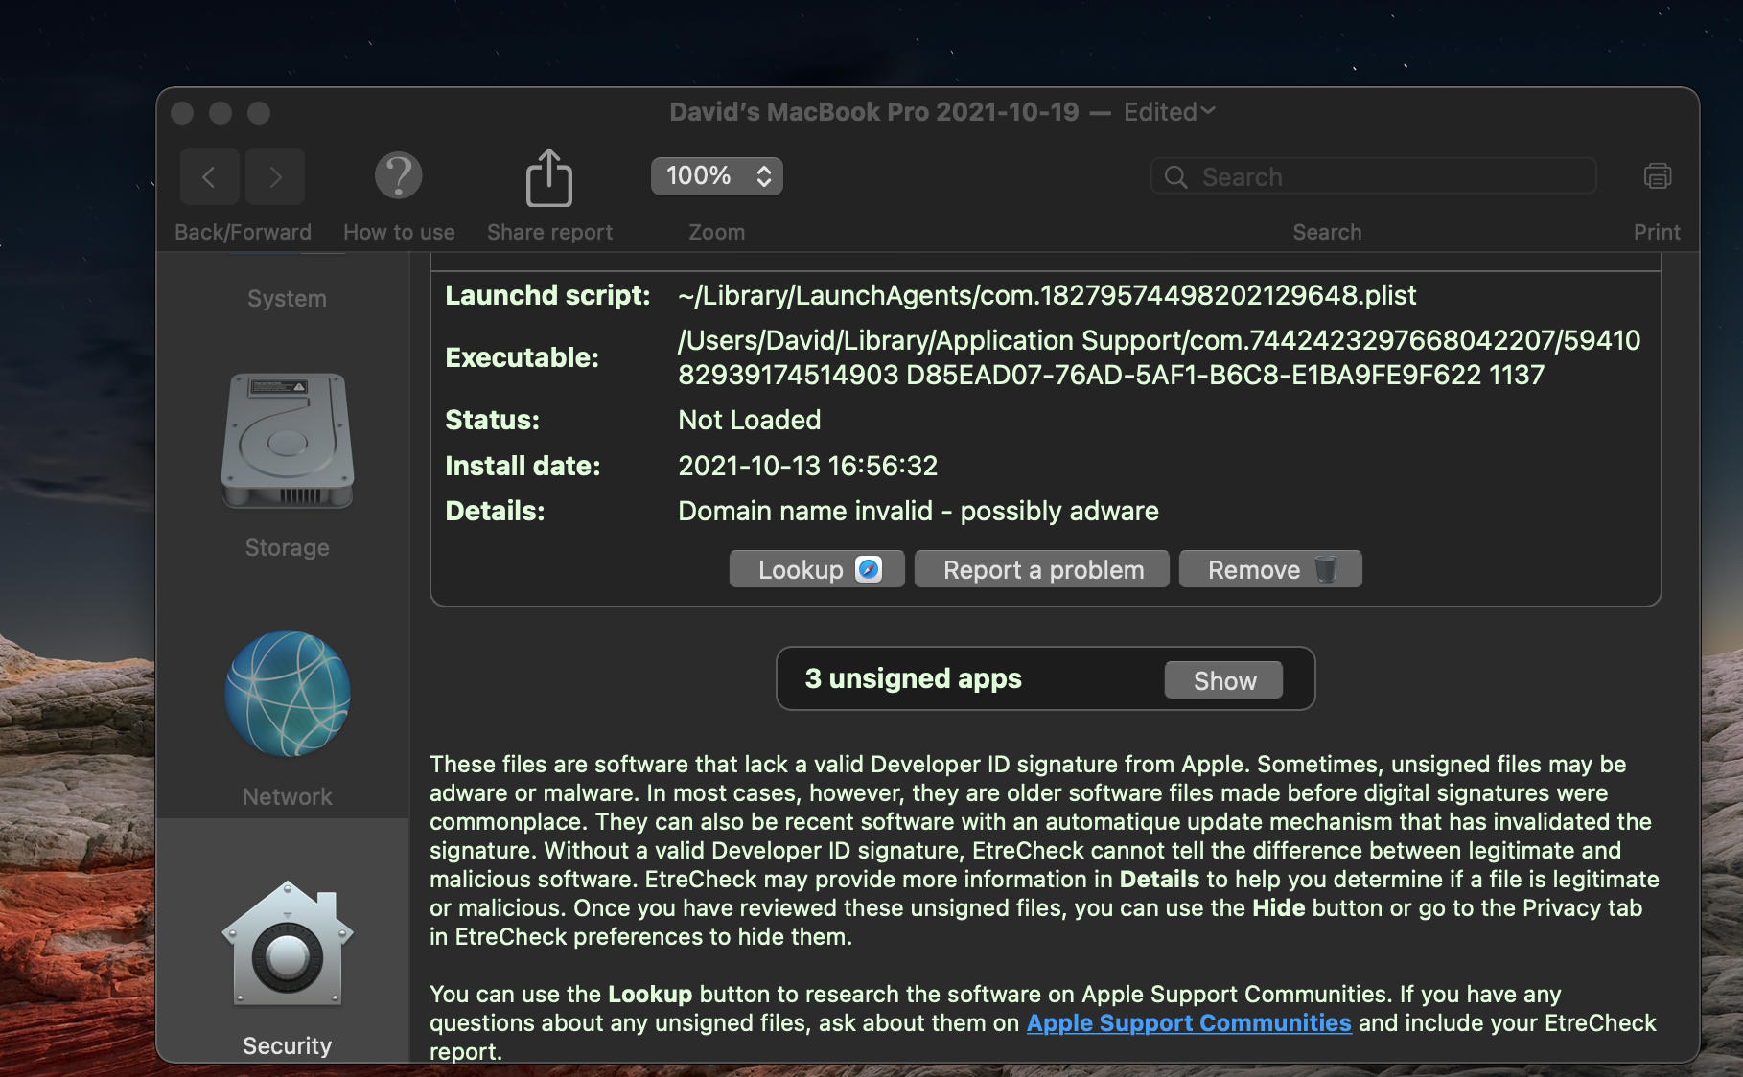Click the install date 2021-10-13 16:56:32

[x=807, y=466]
